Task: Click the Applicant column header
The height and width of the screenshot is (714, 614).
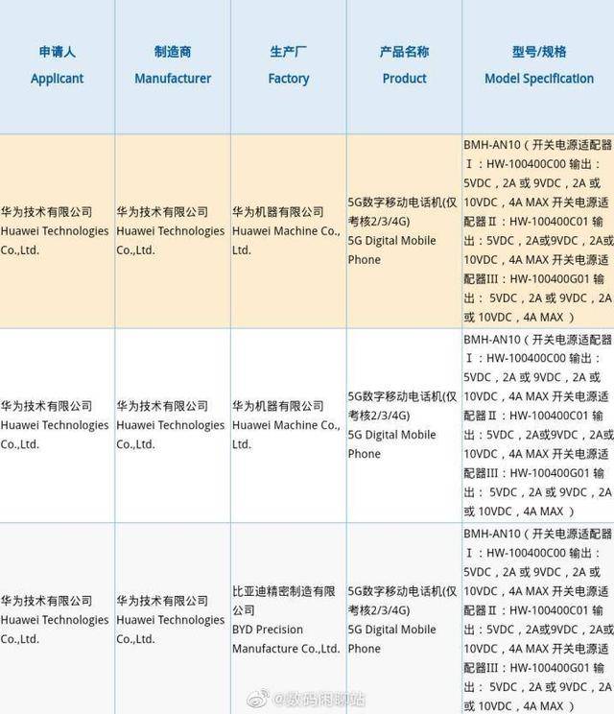Action: tap(58, 66)
